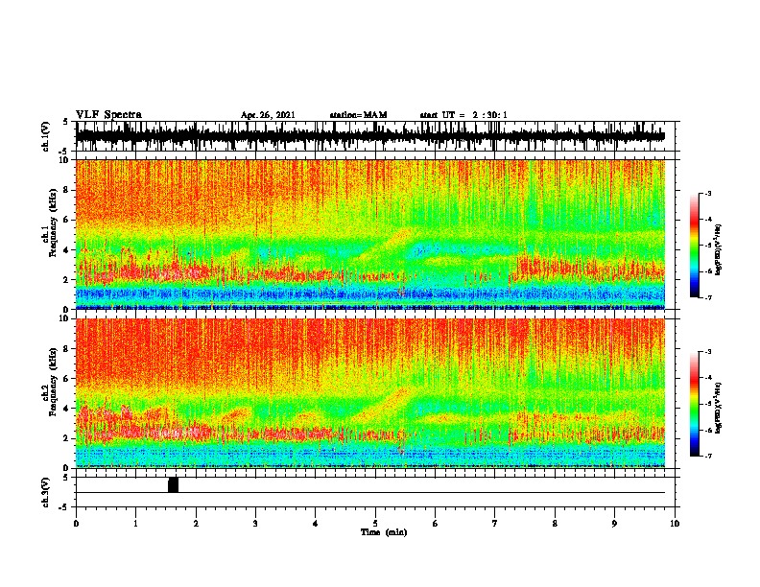760x587 pixels.
Task: Click the "ch.3(V)" axis label
Action: 46,492
